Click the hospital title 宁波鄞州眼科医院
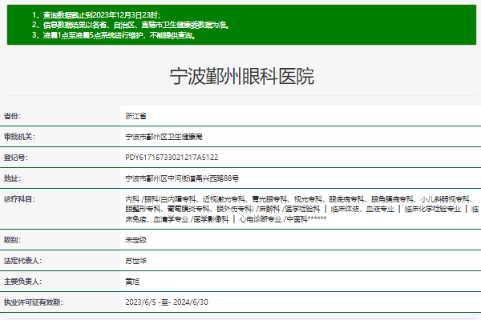 coord(242,76)
